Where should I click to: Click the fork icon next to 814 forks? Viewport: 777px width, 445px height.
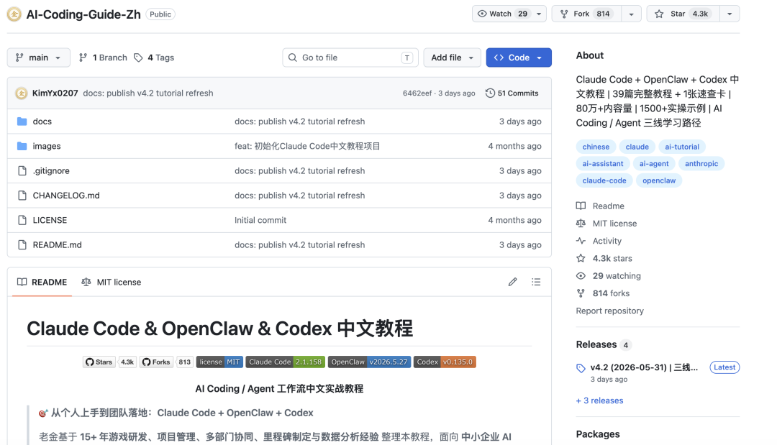coord(581,293)
